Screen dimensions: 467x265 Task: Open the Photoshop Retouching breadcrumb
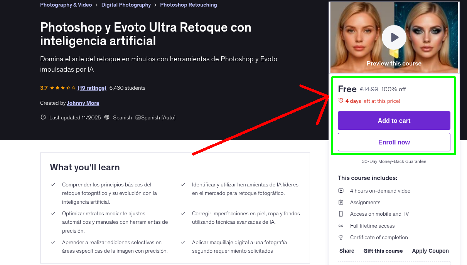(x=188, y=5)
